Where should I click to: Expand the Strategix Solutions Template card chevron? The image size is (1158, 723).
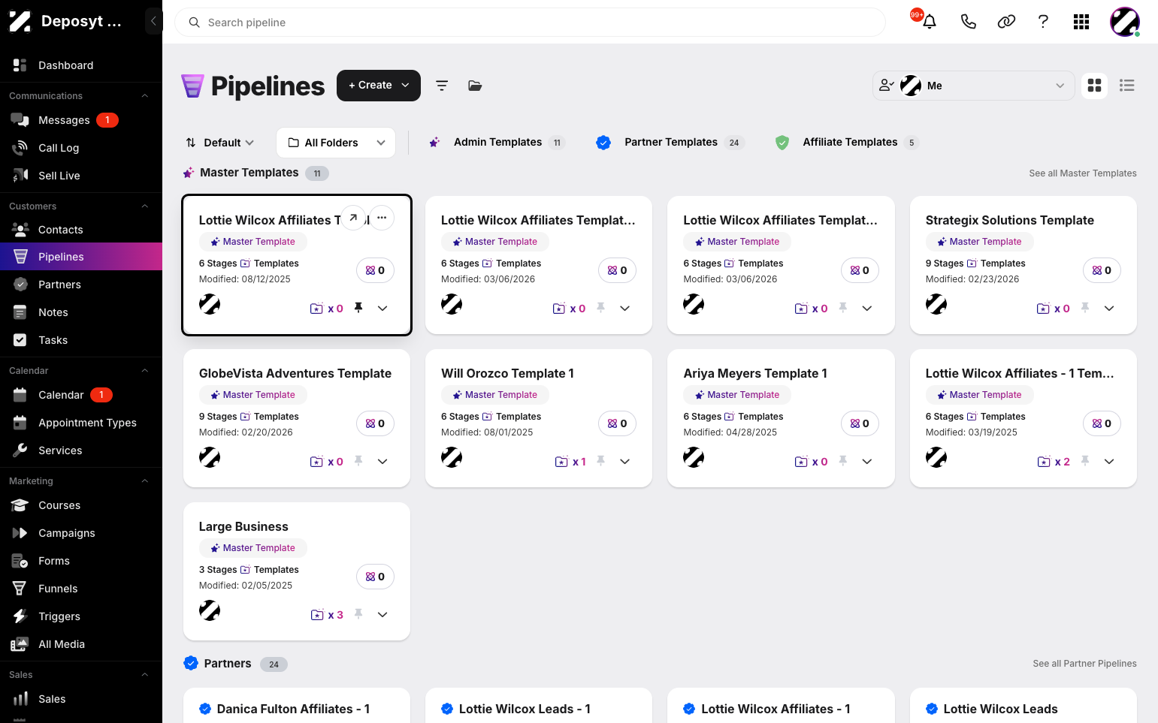point(1109,308)
